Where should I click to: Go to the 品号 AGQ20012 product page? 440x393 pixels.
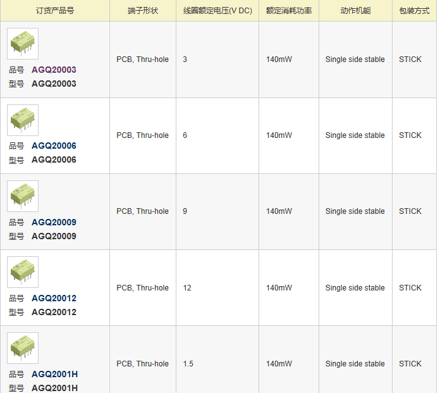click(54, 298)
